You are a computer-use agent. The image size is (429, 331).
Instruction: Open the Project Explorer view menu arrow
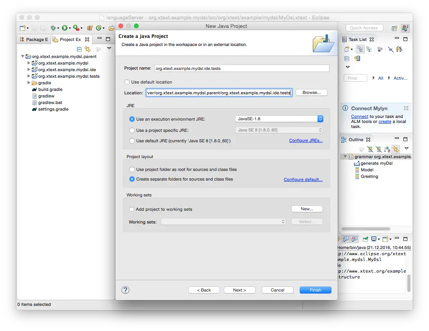(109, 48)
